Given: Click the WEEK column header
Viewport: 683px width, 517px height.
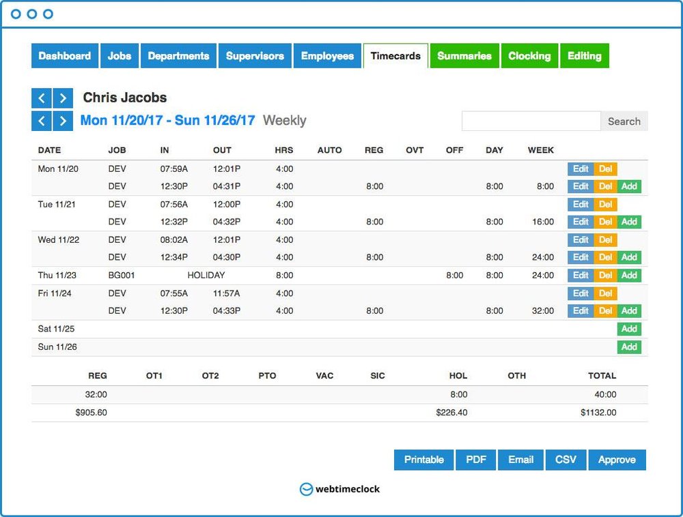Looking at the screenshot, I should pos(540,150).
